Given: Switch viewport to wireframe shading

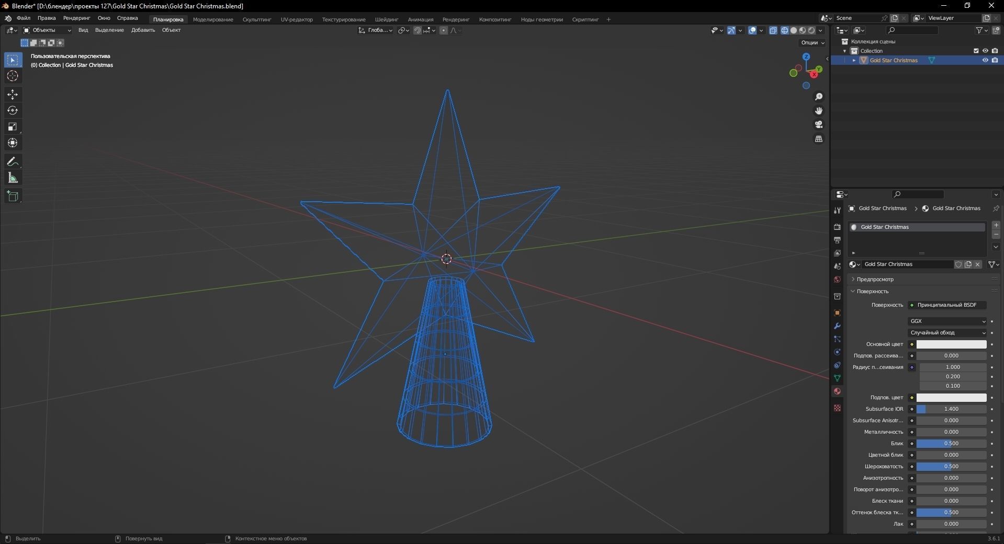Looking at the screenshot, I should click(x=785, y=30).
